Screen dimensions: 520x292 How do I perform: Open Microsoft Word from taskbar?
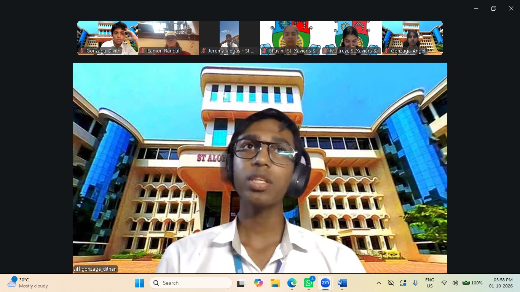[x=342, y=283]
